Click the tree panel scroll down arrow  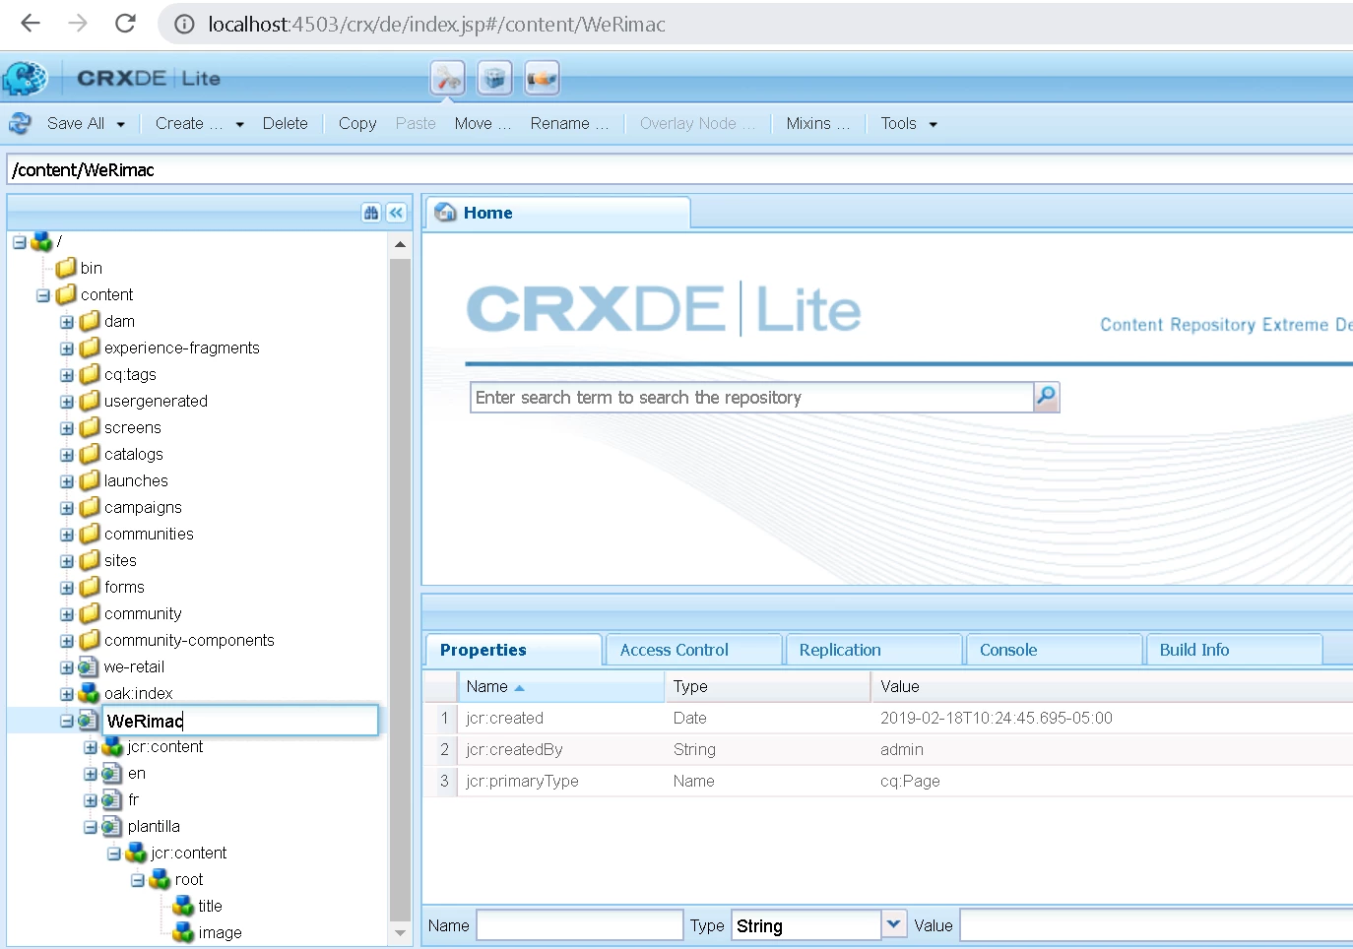point(400,933)
